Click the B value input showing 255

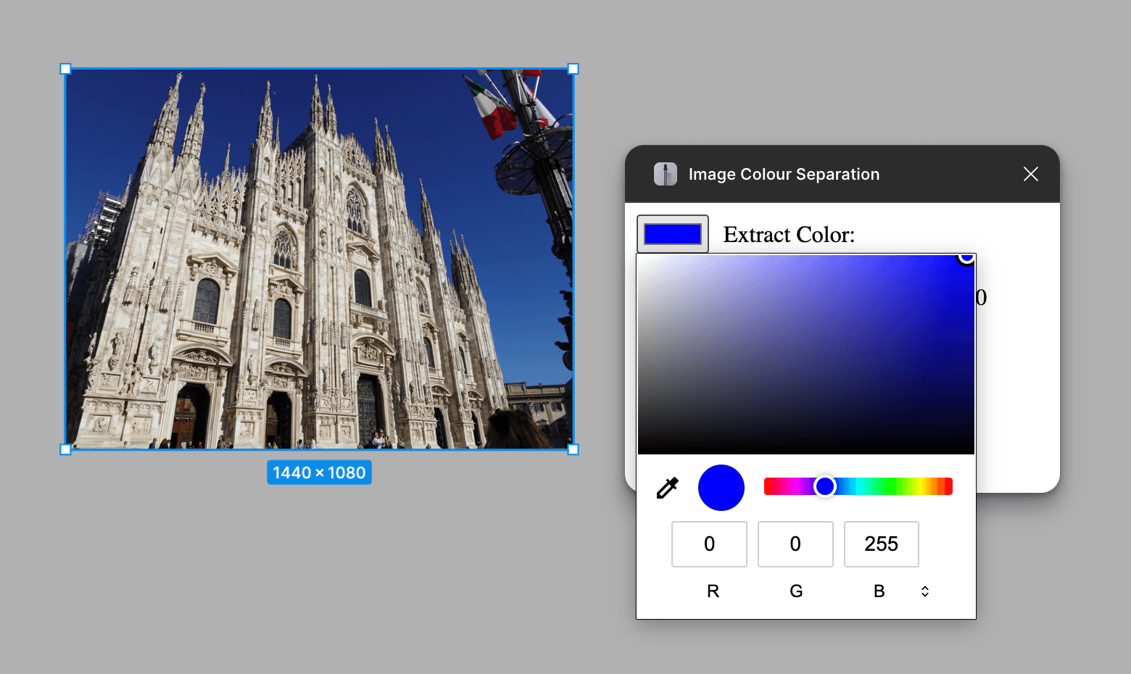coord(882,544)
